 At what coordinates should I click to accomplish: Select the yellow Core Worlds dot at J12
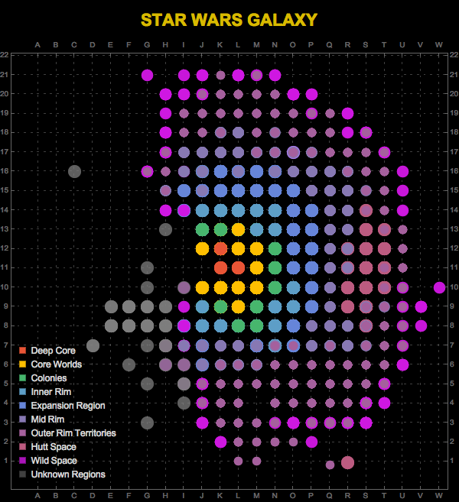click(x=202, y=248)
